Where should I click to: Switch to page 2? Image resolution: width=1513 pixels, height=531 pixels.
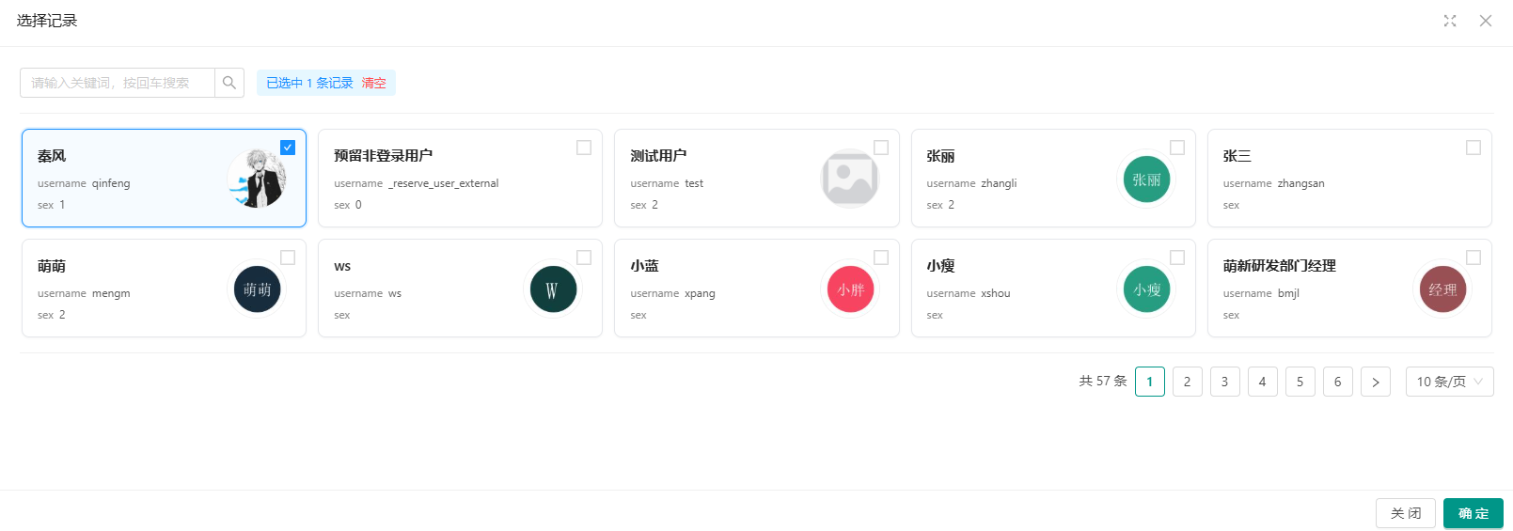coord(1188,382)
